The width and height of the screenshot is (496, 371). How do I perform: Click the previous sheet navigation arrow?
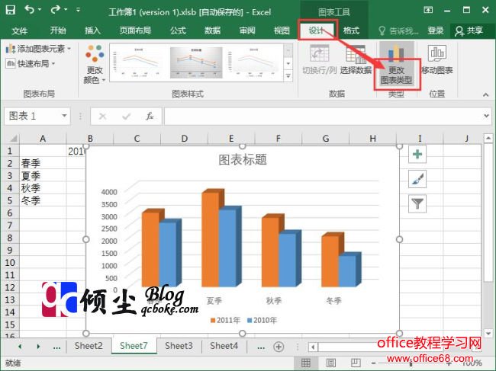click(x=20, y=347)
